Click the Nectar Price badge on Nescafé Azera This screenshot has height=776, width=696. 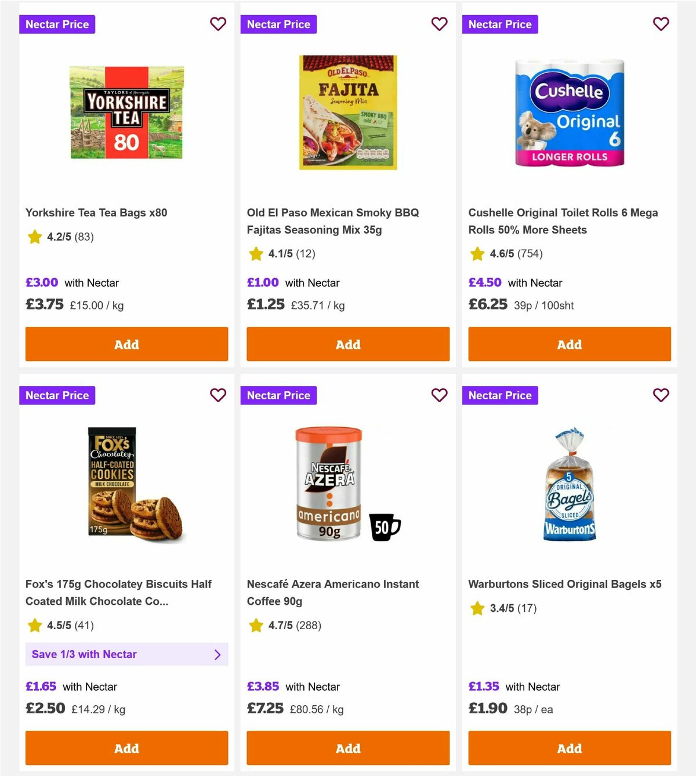coord(278,395)
